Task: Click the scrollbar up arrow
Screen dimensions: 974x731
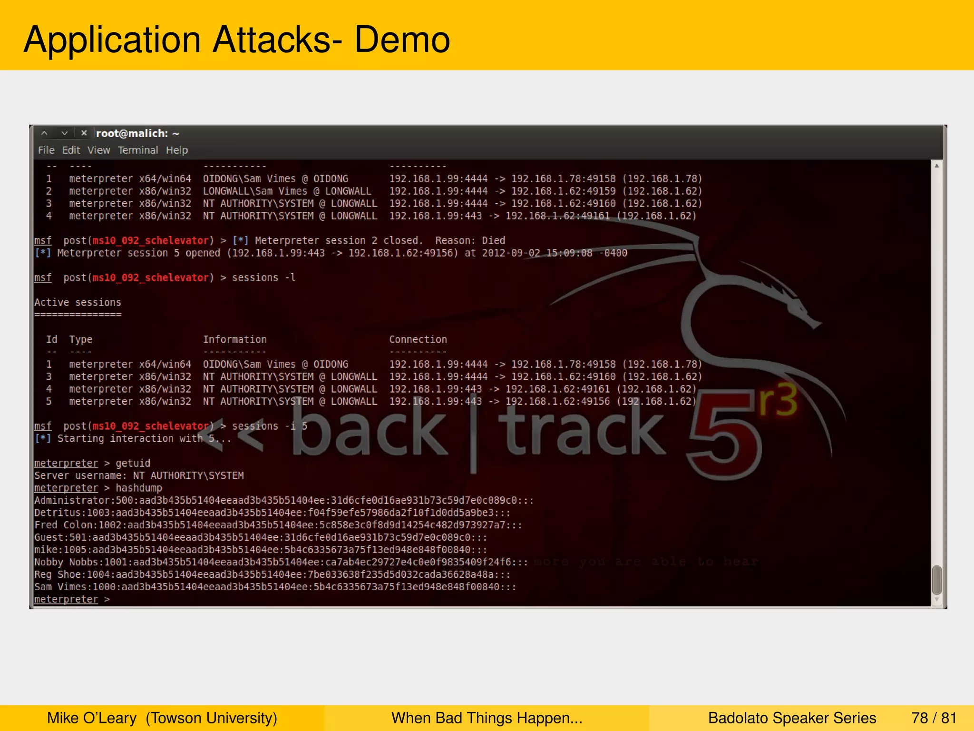Action: (936, 166)
